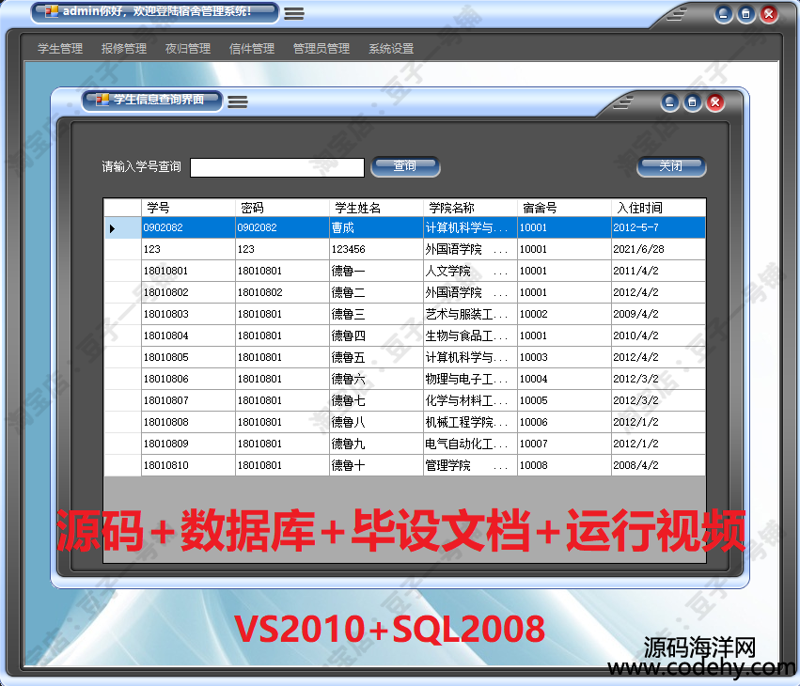Minimize the student query inner window
This screenshot has width=800, height=686.
669,102
